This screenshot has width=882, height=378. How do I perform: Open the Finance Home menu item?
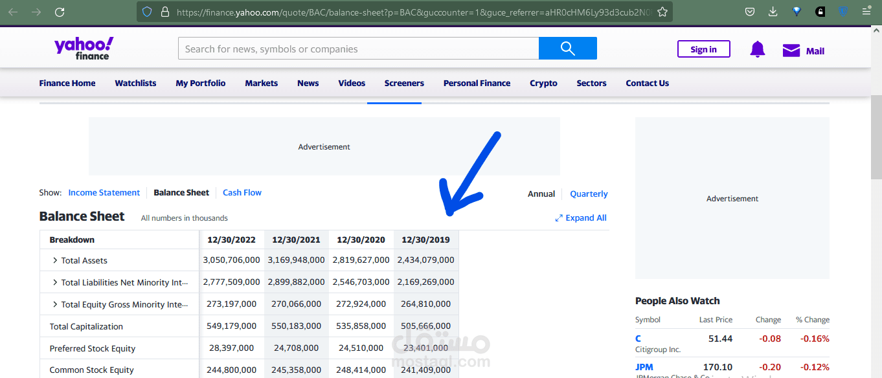(x=67, y=83)
